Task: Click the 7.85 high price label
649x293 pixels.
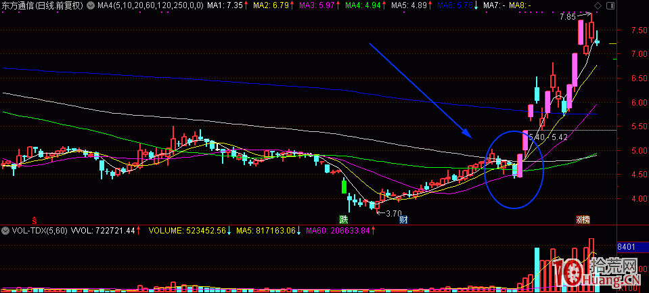Action: tap(568, 17)
